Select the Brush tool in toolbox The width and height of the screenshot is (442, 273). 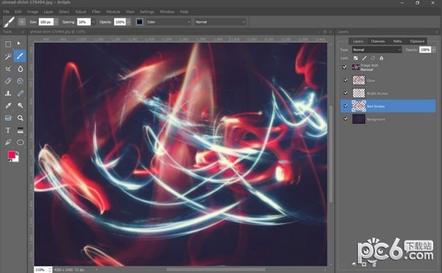(20, 56)
